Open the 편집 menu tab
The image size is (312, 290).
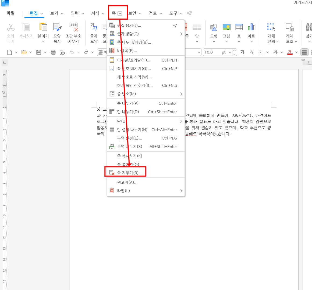(x=34, y=13)
